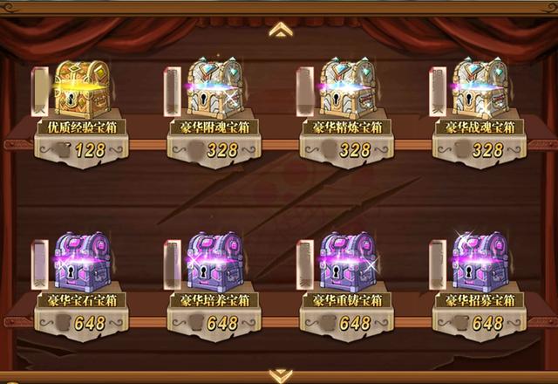
Task: Click the tag beside 豪华招募宝箱 chest
Action: coord(438,264)
